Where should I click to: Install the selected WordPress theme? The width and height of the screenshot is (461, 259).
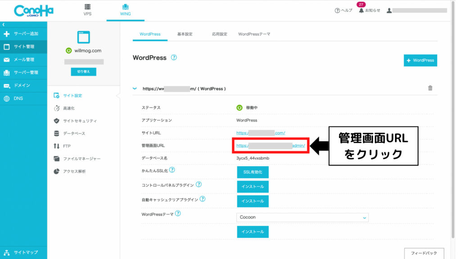pyautogui.click(x=253, y=232)
